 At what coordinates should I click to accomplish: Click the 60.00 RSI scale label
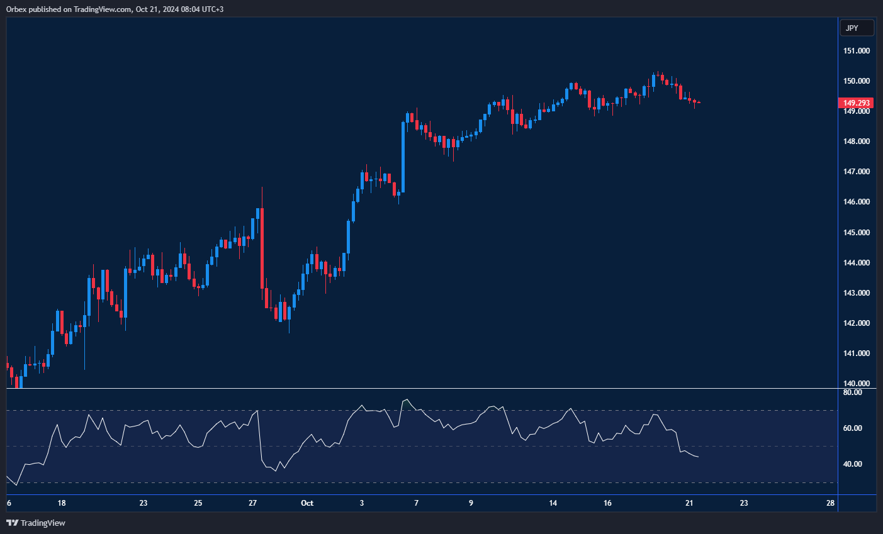coord(852,428)
